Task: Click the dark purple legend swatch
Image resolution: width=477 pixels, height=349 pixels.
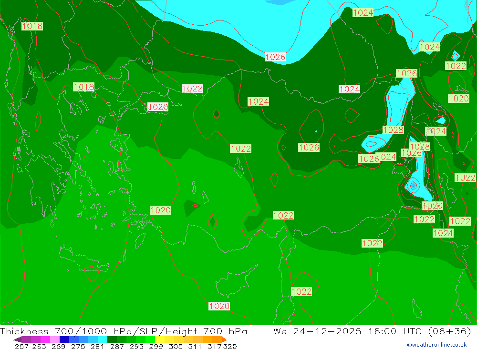Action: tap(26, 339)
